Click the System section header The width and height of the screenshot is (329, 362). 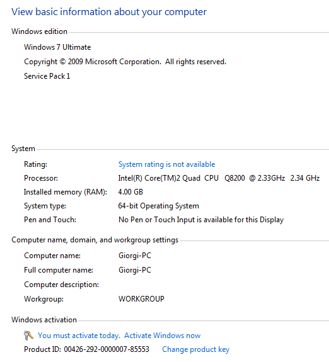point(23,149)
